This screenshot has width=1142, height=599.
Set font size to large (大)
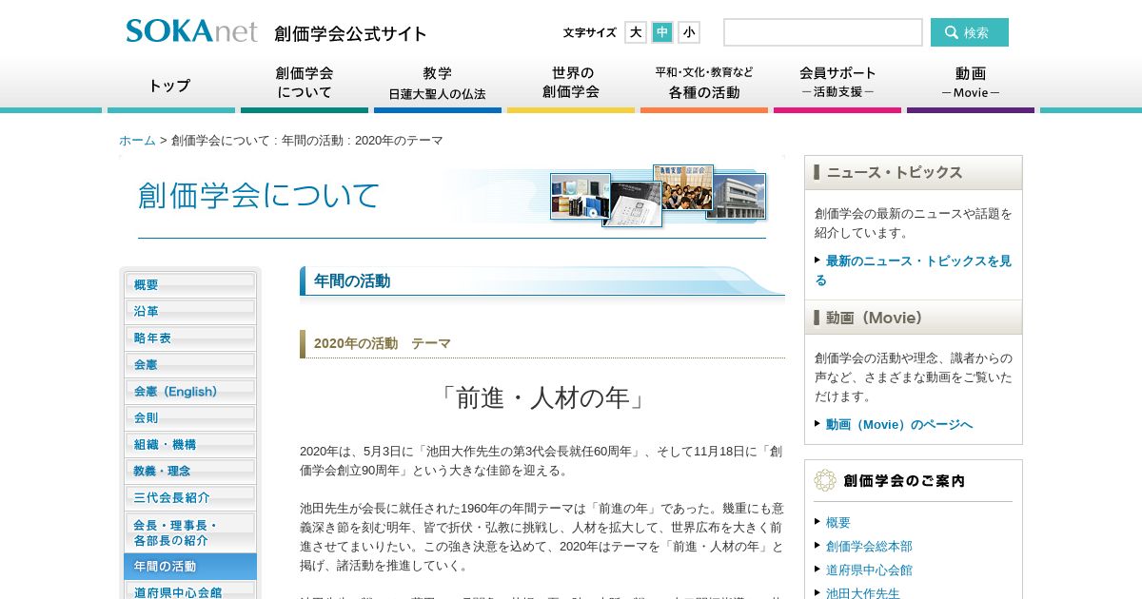click(636, 32)
